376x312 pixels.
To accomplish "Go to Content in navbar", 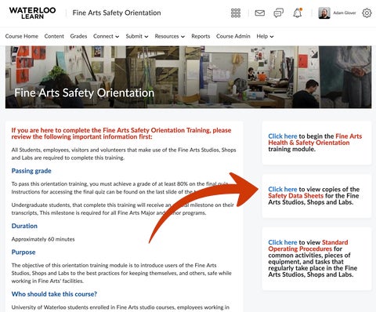I will coord(54,36).
